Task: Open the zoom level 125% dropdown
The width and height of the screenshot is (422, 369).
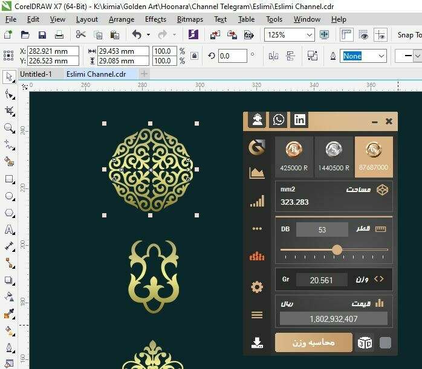Action: [310, 35]
